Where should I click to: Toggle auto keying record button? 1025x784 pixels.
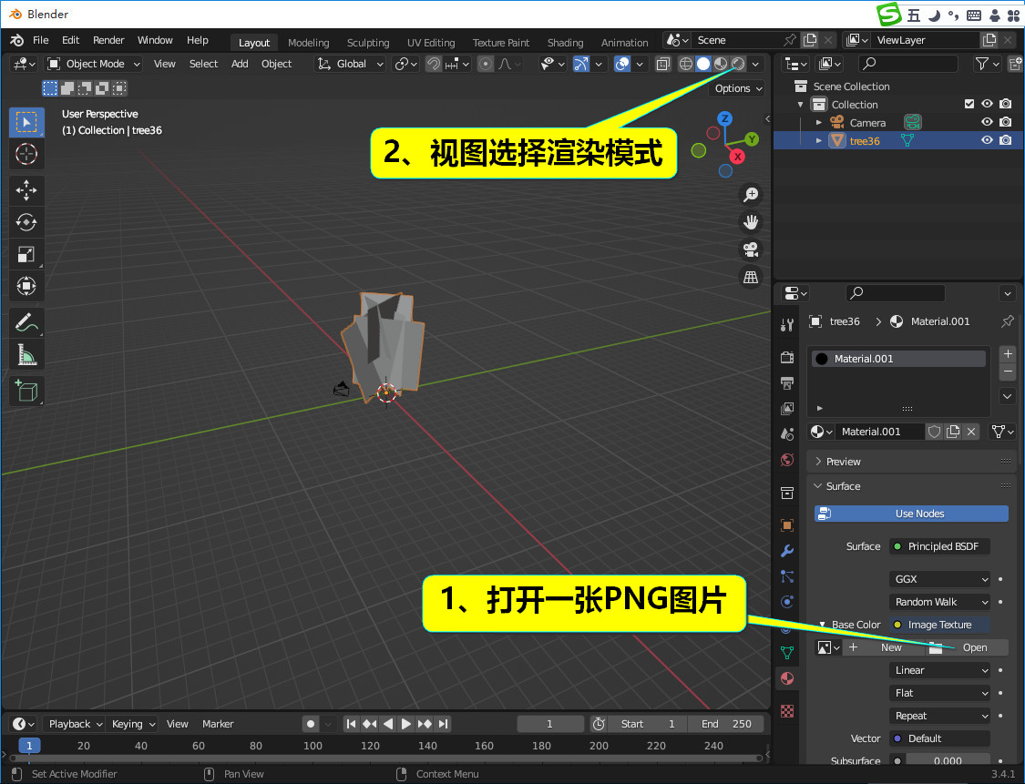tap(311, 724)
